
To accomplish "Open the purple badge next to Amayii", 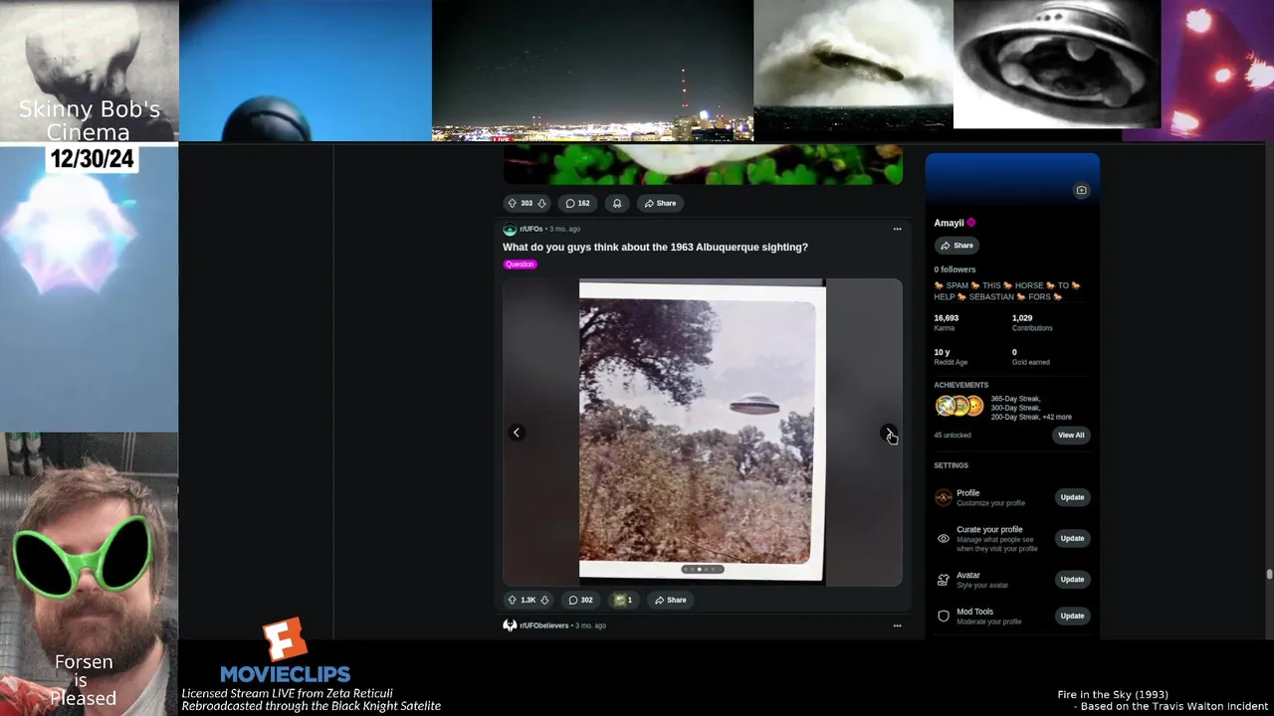I will (971, 223).
